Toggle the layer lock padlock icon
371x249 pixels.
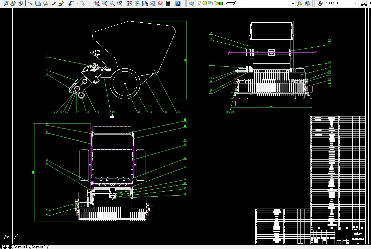tap(216, 3)
